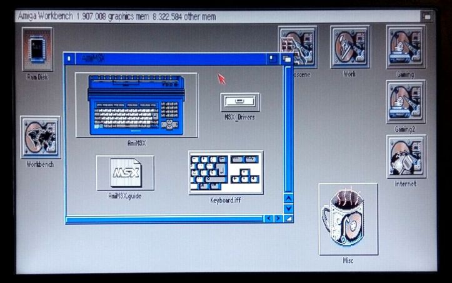Click the AmiMSX window's up scroll arrow
This screenshot has width=452, height=283.
[x=288, y=198]
